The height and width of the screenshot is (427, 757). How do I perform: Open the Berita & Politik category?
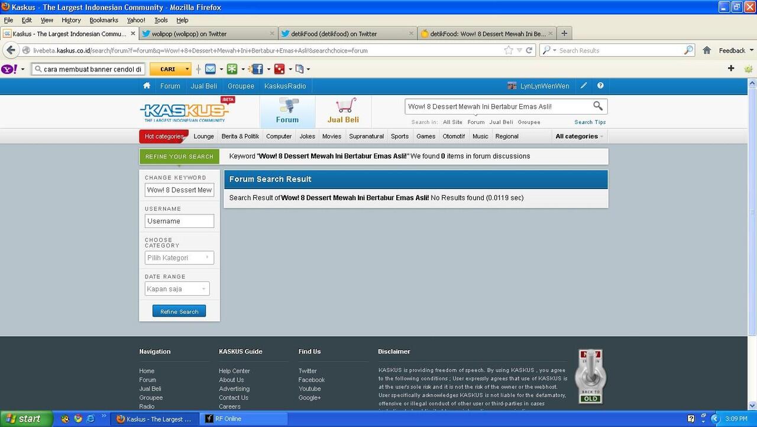click(240, 136)
